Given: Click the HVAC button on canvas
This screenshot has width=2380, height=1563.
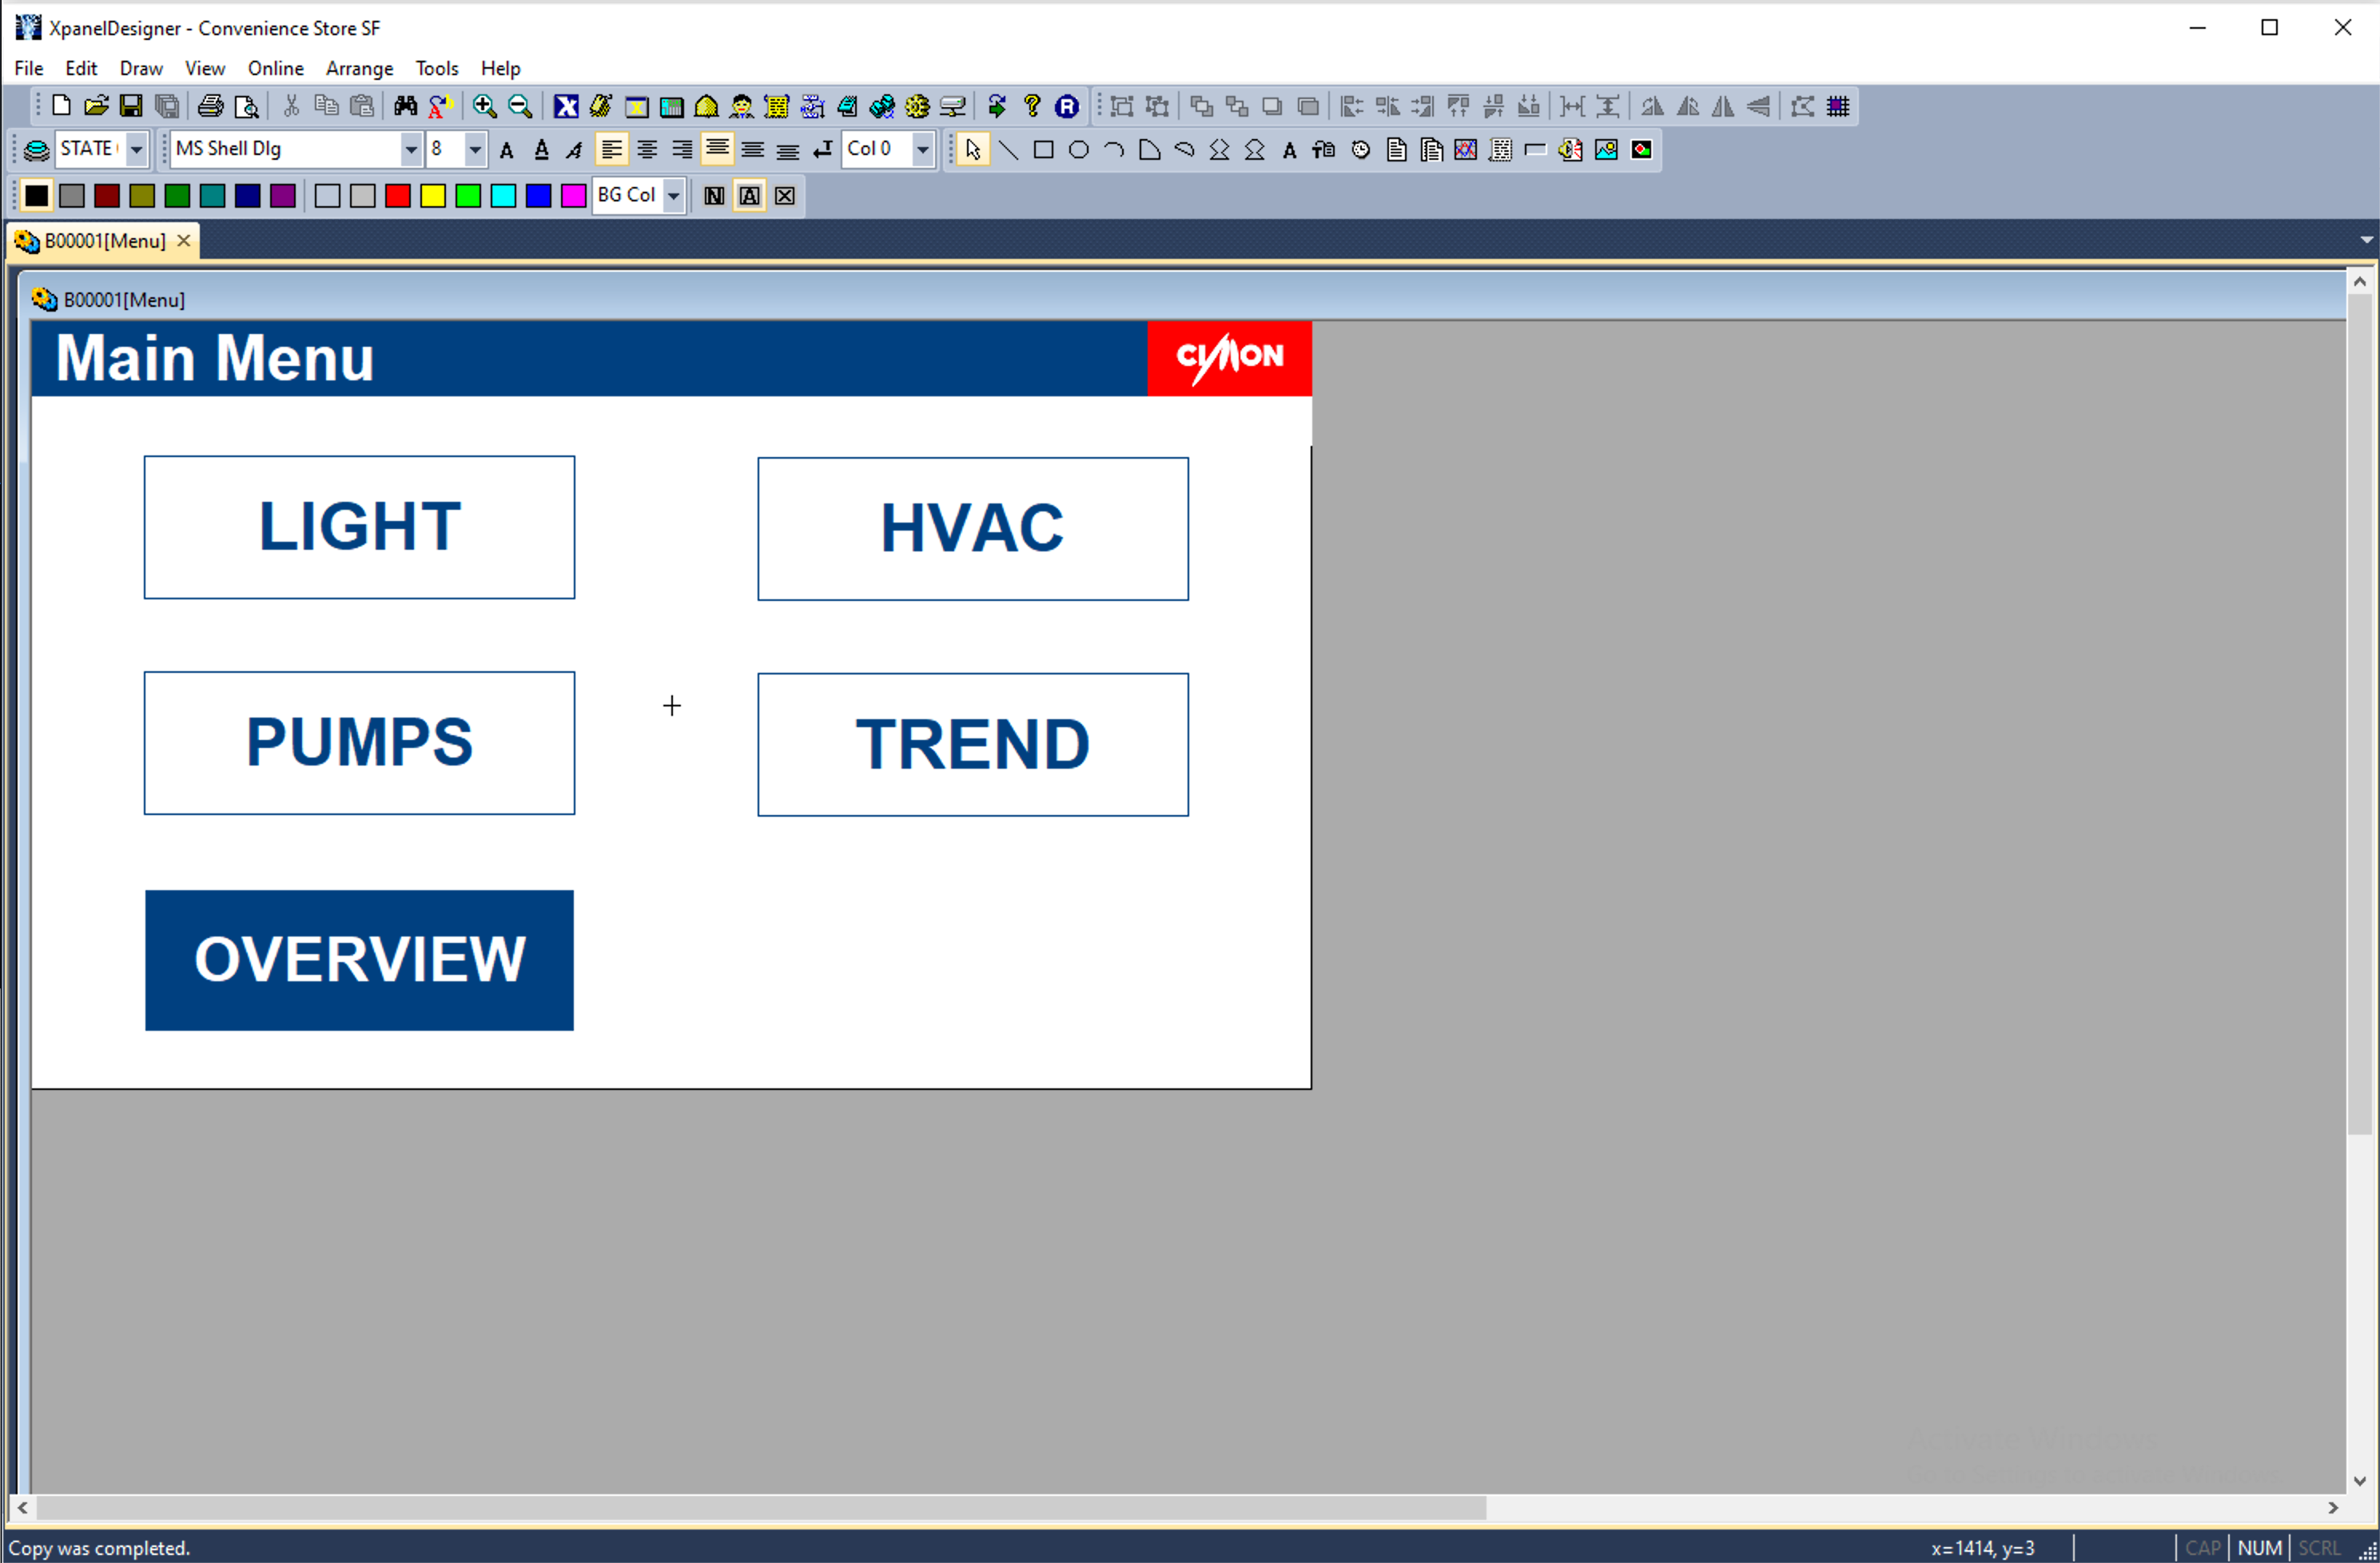Looking at the screenshot, I should (x=972, y=528).
